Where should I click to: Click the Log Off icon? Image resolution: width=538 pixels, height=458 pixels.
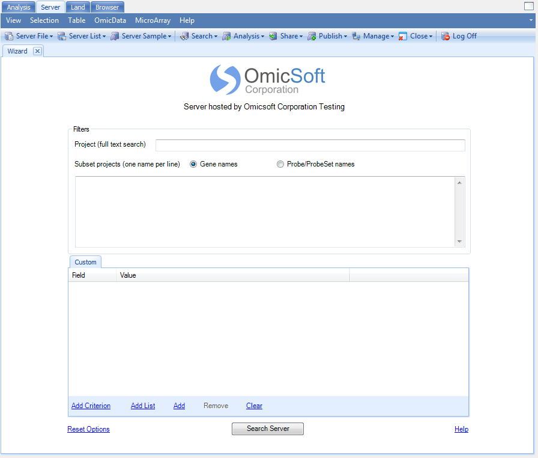click(446, 36)
